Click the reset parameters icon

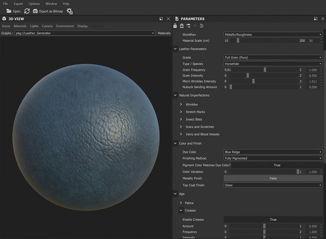[x=202, y=26]
